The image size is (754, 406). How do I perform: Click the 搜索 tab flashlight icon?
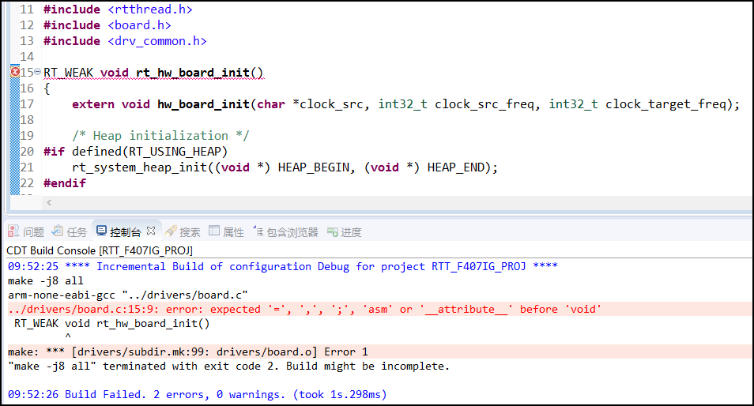tap(171, 231)
